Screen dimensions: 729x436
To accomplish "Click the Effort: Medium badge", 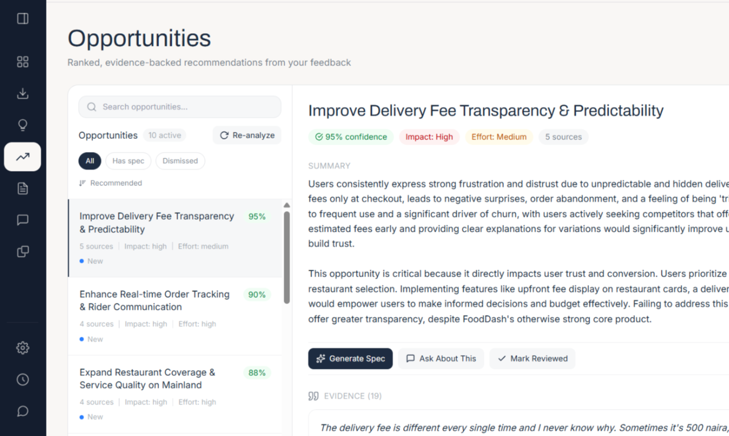I will 499,137.
